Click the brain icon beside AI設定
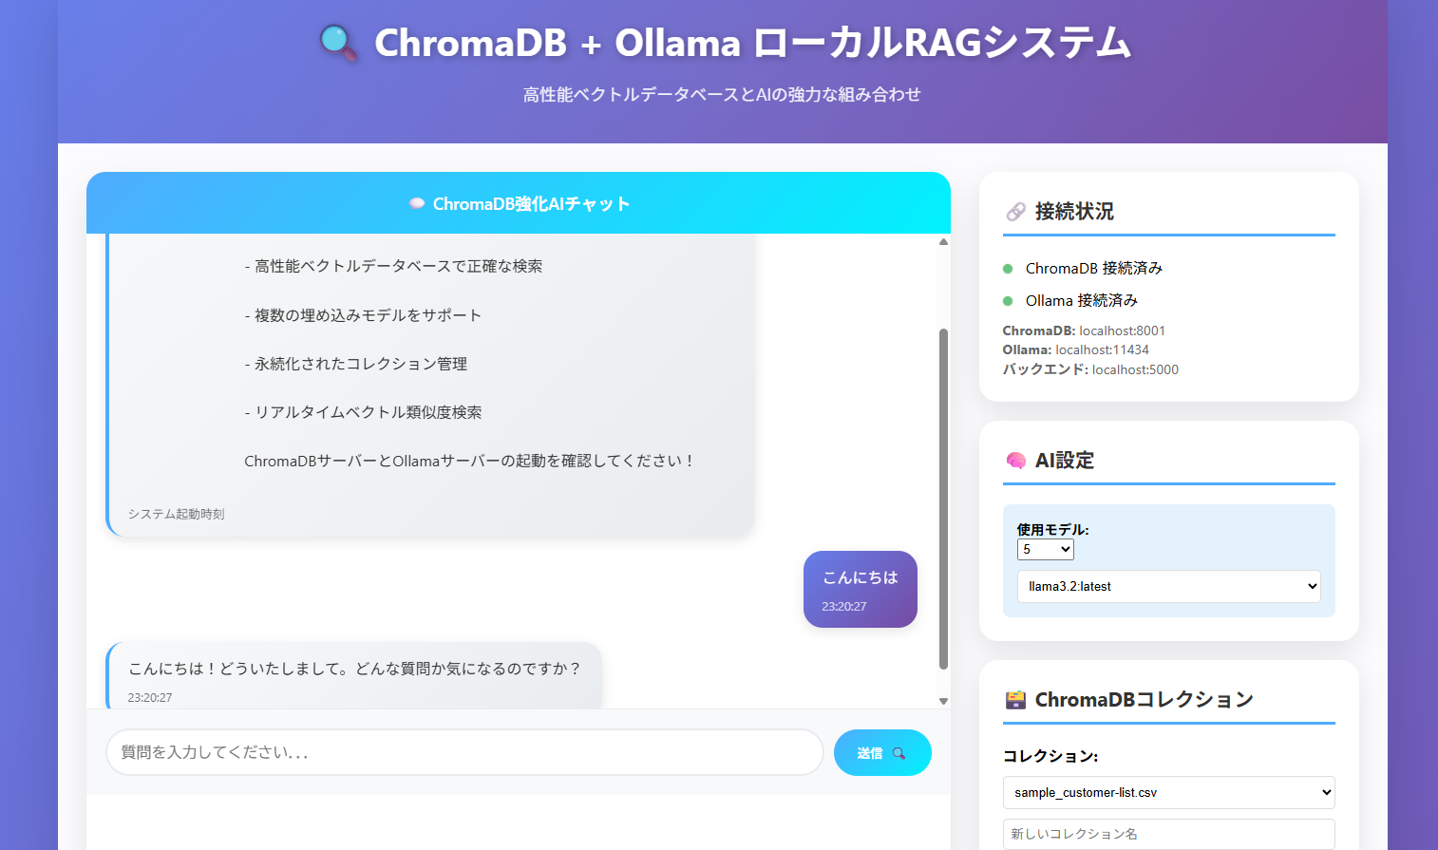This screenshot has height=850, width=1438. (x=1017, y=460)
